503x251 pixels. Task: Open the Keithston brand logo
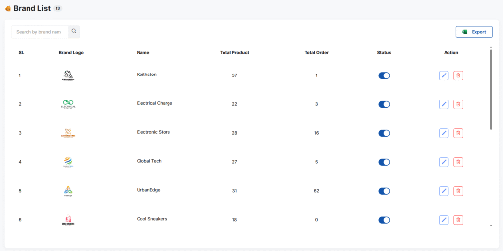68,75
